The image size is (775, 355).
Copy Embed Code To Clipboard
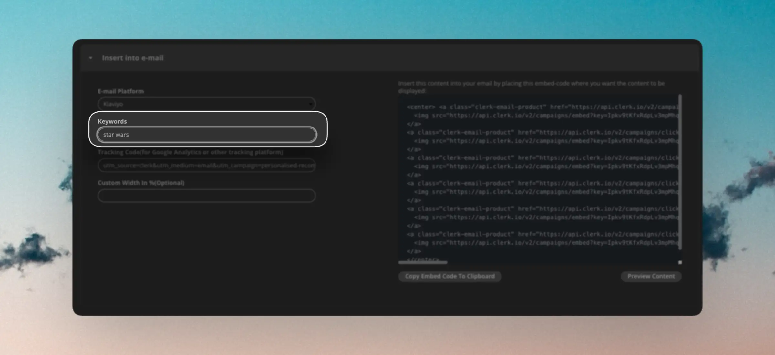coord(449,276)
